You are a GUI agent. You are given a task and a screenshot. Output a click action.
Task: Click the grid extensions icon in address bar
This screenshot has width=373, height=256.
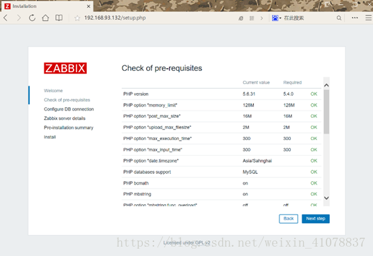click(x=252, y=18)
